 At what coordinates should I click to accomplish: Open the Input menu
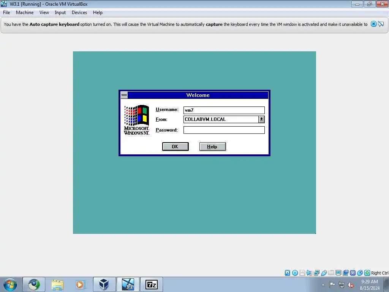(x=60, y=13)
